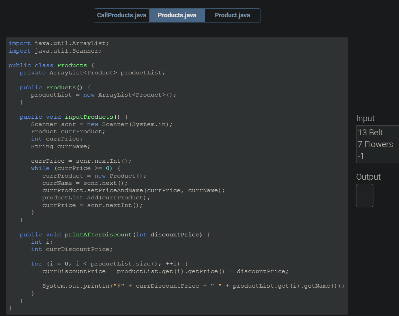Click the private ArrayList<Product> productList declaration
399x316 pixels.
point(92,73)
